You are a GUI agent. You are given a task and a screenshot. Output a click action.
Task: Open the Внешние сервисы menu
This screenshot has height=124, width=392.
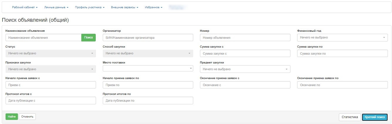[x=125, y=7]
